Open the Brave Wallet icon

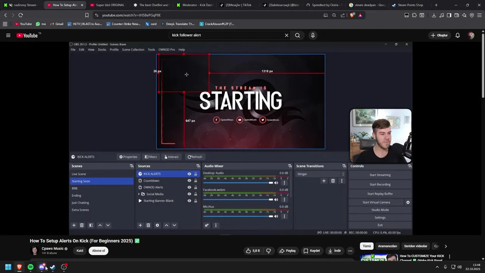click(x=457, y=15)
